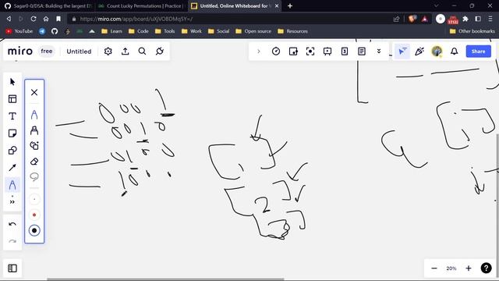Viewport: 499px width, 281px height.
Task: Choose the highlighter in pen panel
Action: [34, 130]
